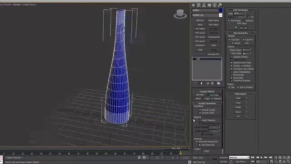The height and width of the screenshot is (164, 291).
Task: Click the Previous Shape icon
Action: tap(241, 28)
